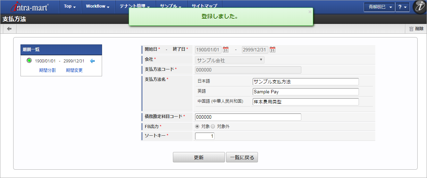
Task: Open the Top menu
Action: pos(70,6)
